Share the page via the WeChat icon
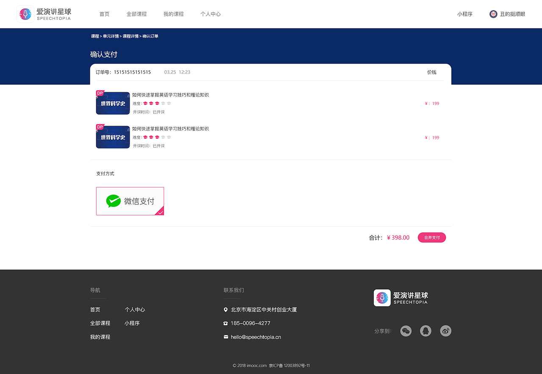The height and width of the screenshot is (374, 542). 406,331
